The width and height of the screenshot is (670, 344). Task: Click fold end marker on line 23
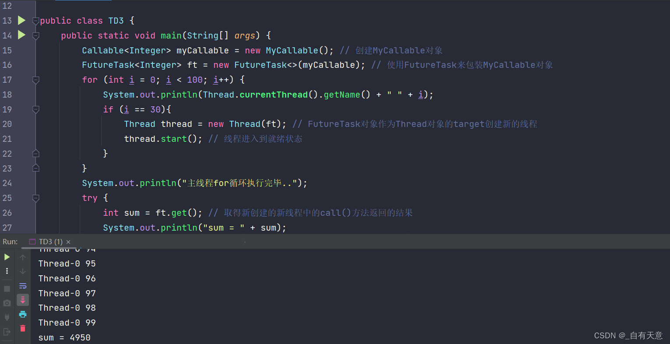coord(36,168)
